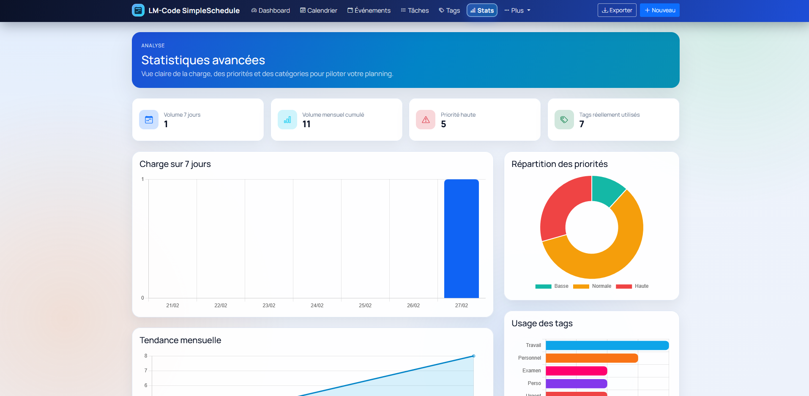Open Événements via its navbar icon
This screenshot has width=809, height=396.
point(350,10)
